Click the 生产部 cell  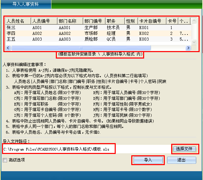(91, 28)
